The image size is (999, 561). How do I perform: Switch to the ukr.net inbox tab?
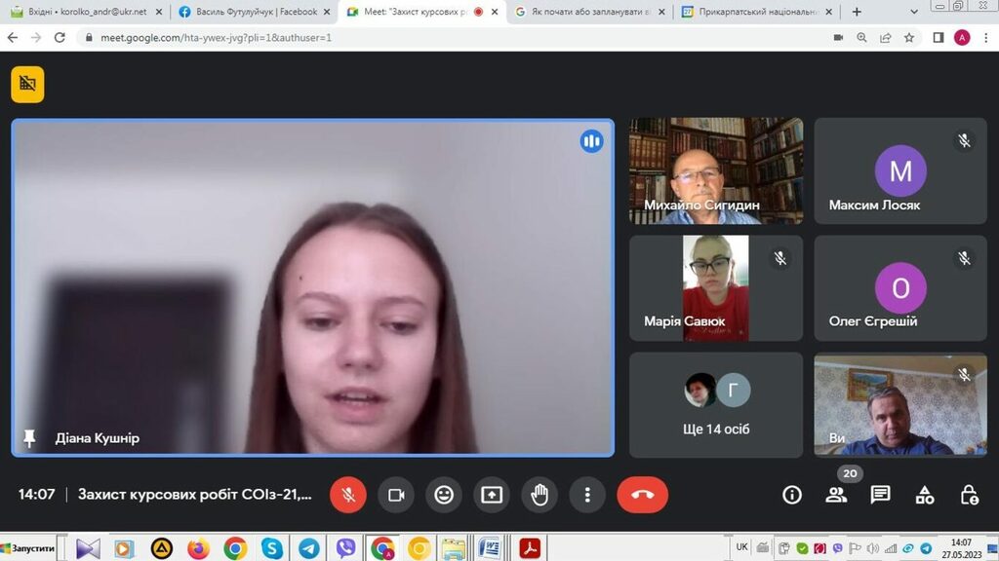[x=83, y=12]
